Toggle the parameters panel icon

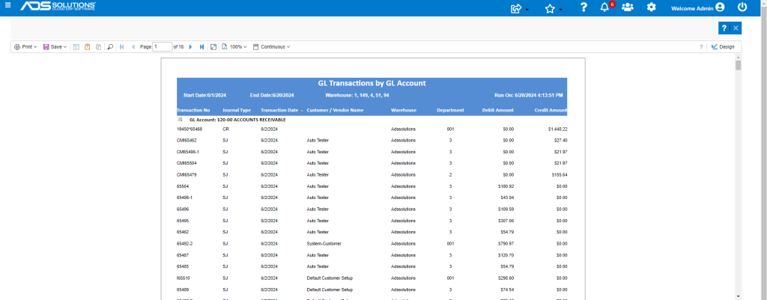87,47
